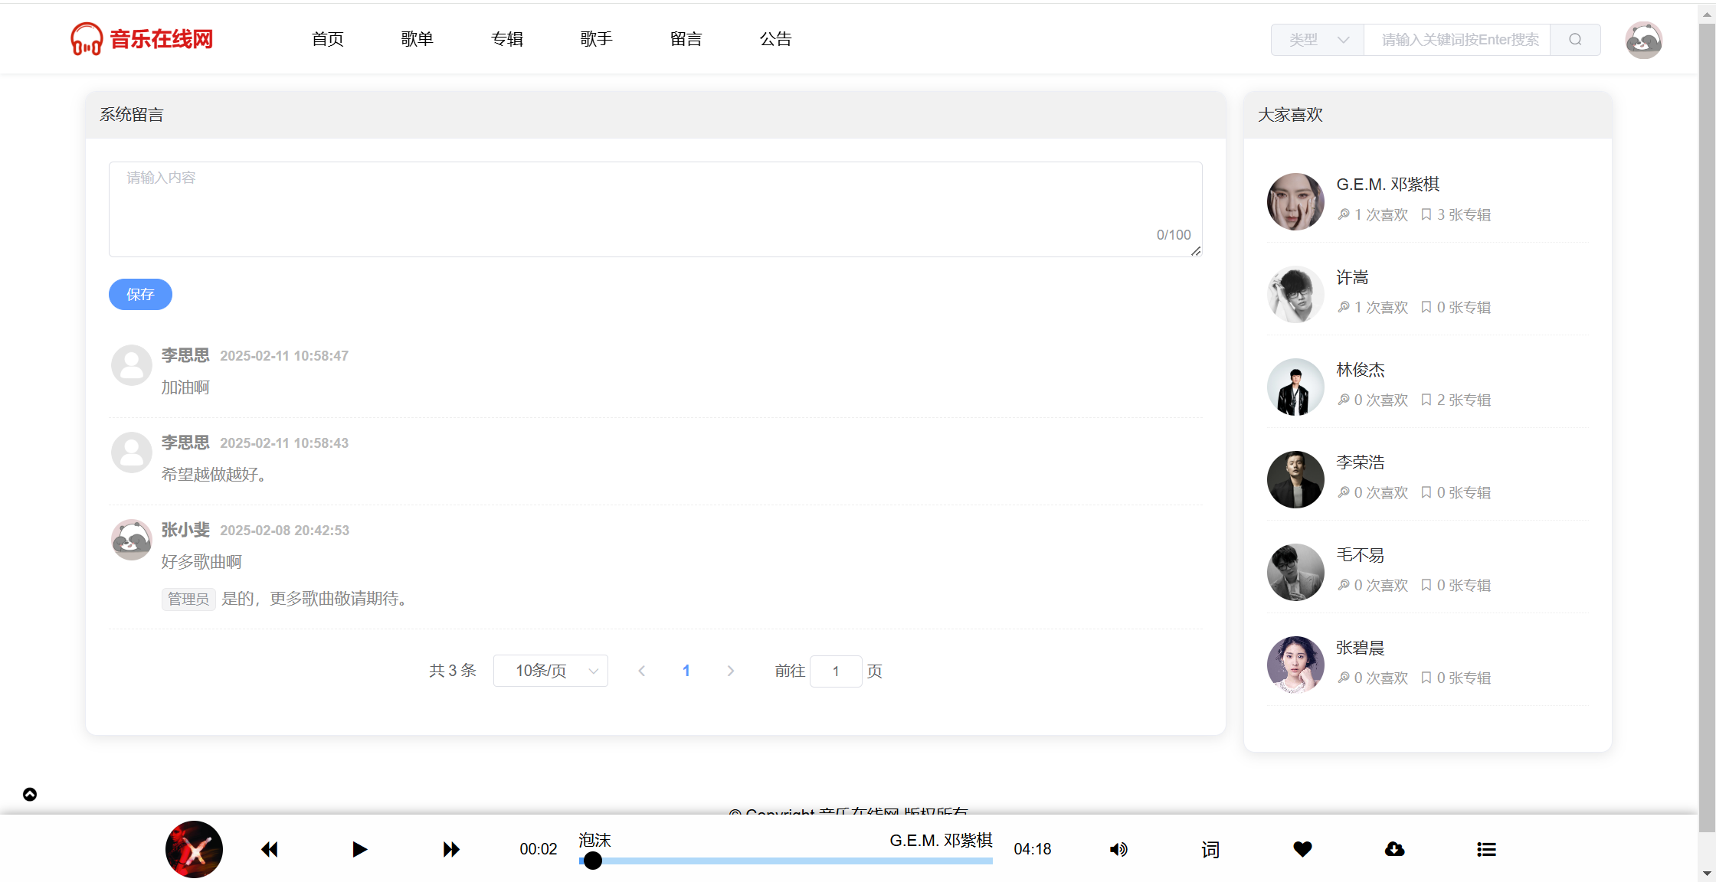Open the 类型 search type dropdown
Image resolution: width=1716 pixels, height=882 pixels.
coord(1318,40)
